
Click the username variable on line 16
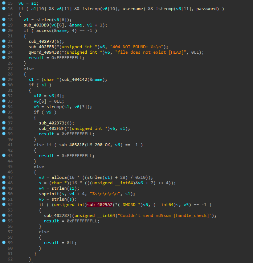point(133,9)
